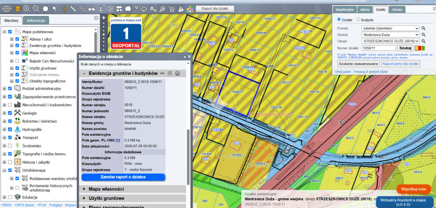This screenshot has height=208, width=436.
Task: Click the overlapping windows icon
Action: pyautogui.click(x=110, y=9)
